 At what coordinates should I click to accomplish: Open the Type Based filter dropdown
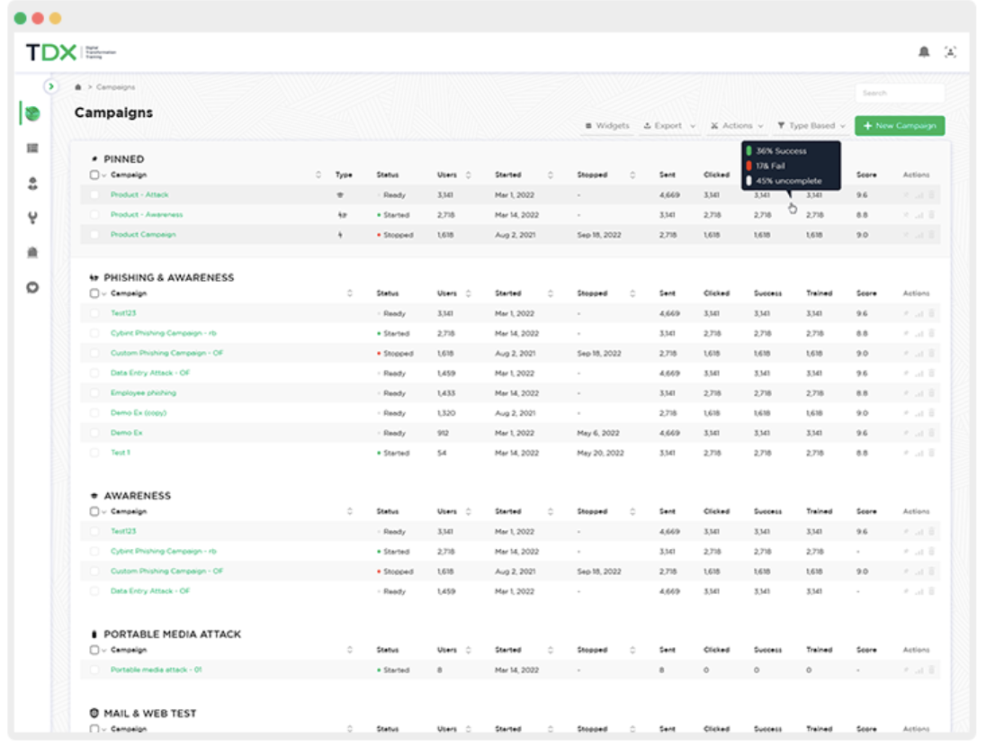811,126
